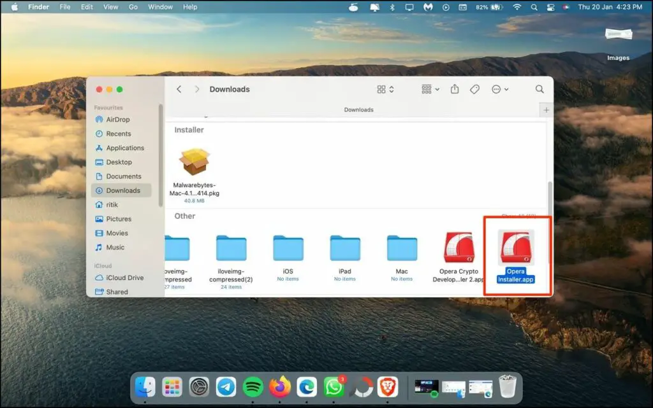This screenshot has width=653, height=408.
Task: Open Brave browser from the Dock
Action: pos(388,387)
